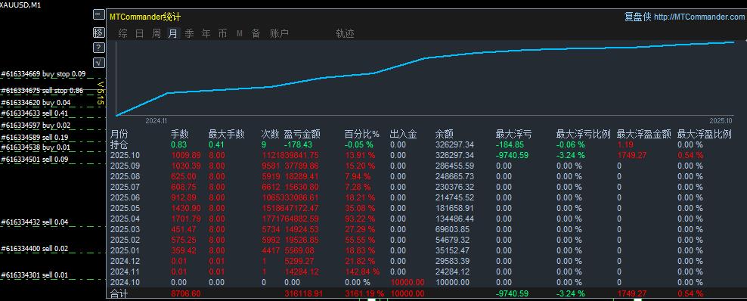Click the 盈亏金额 column header
747x301 pixels.
click(302, 135)
